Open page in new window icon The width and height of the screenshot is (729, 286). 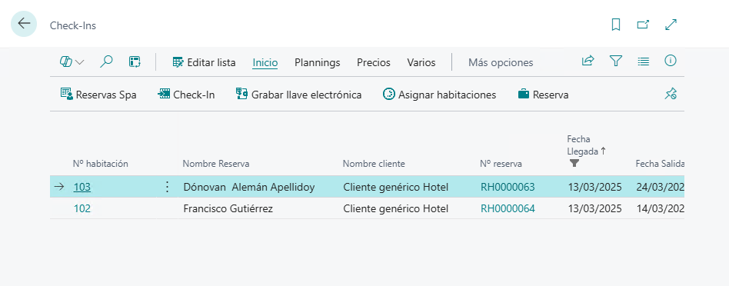click(x=643, y=25)
